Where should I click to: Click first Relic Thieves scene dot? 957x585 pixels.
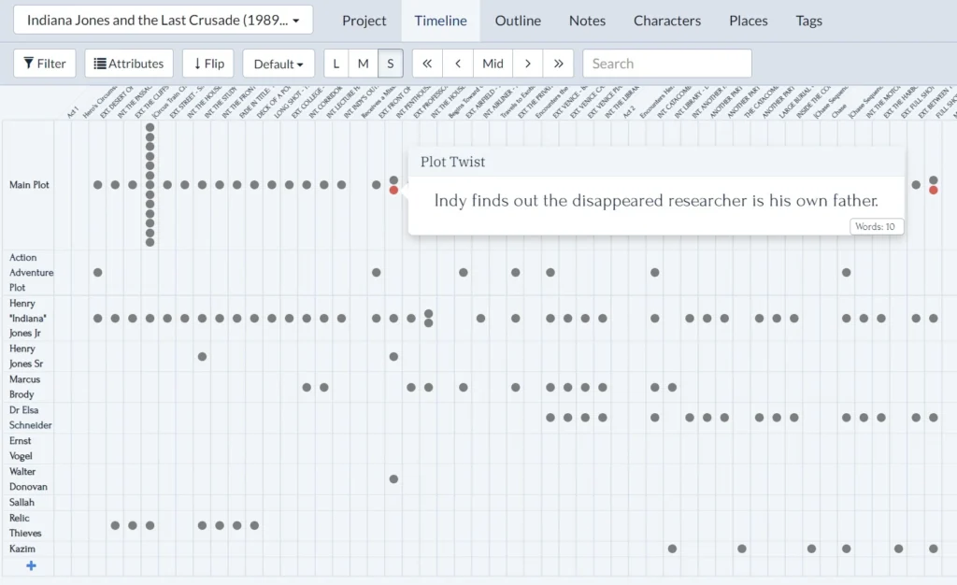(x=115, y=525)
